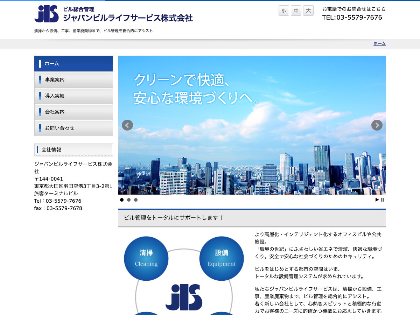Set font size to large (大)
The width and height of the screenshot is (420, 315).
[x=308, y=10]
